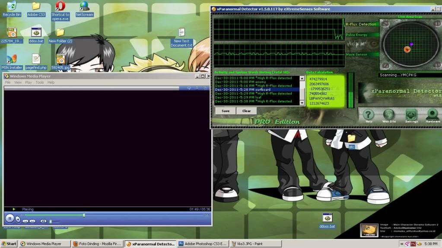
Task: Switch to Adobe Photoshop CS3 taskbar button
Action: [x=203, y=244]
